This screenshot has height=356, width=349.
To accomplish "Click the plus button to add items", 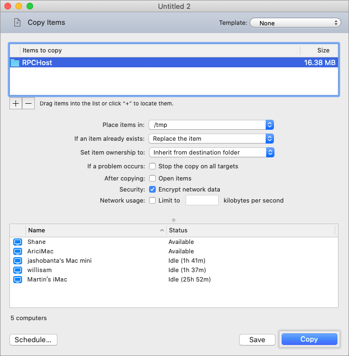I will (x=16, y=103).
